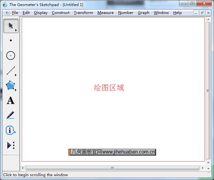Select the Compass circle tool
Image resolution: width=214 pixels, height=180 pixels.
tap(11, 55)
